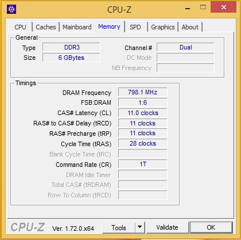This screenshot has height=240, width=241.
Task: Click the Tools button
Action: pos(119,227)
